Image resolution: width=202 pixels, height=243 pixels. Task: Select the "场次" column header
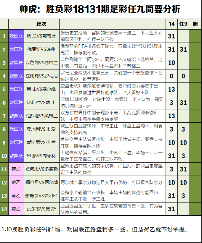41,24
